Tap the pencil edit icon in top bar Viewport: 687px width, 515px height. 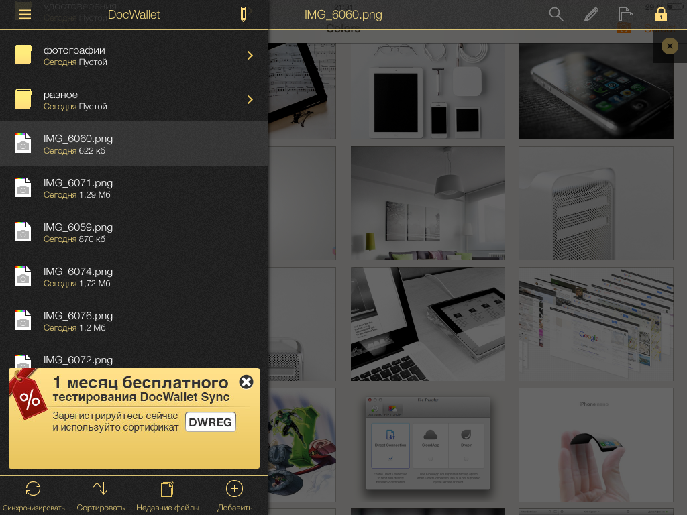(x=591, y=15)
